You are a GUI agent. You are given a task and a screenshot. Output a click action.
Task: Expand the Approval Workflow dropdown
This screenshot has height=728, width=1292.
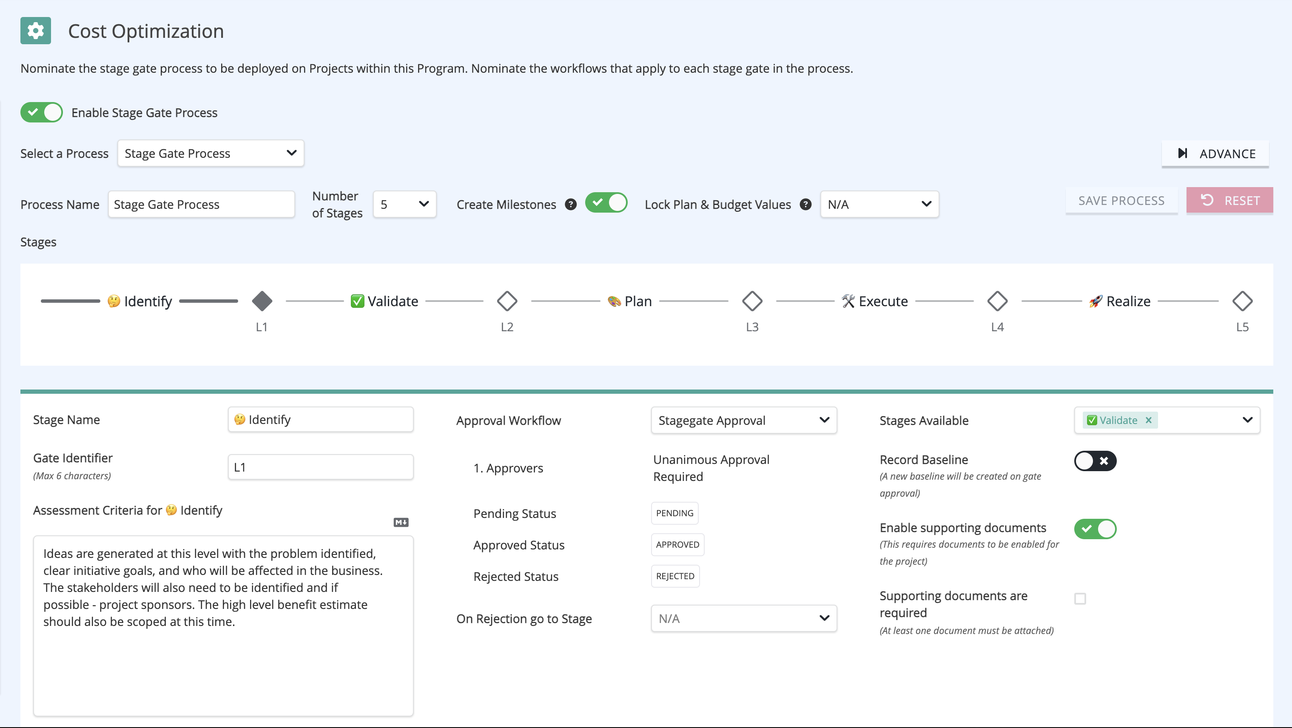point(743,420)
